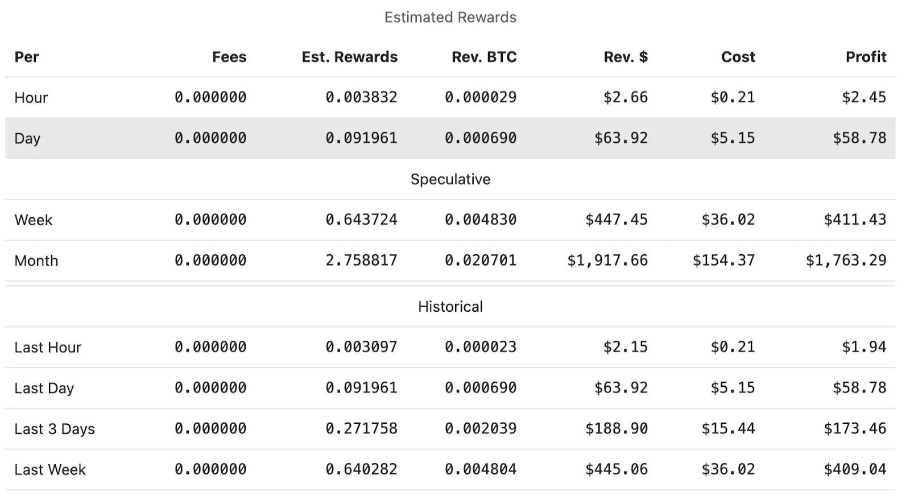Select the Month row label
910x500 pixels.
(x=36, y=261)
